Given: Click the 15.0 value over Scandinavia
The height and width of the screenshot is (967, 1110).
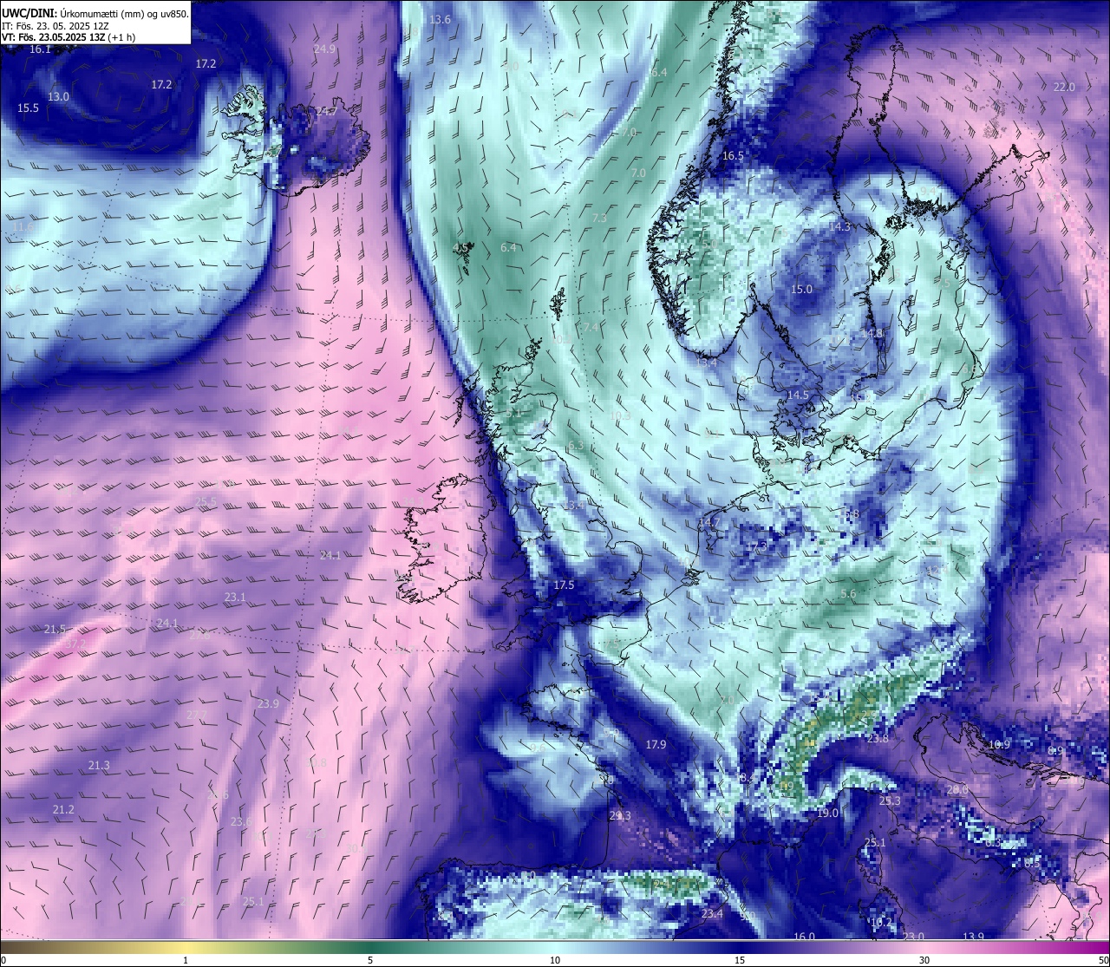Looking at the screenshot, I should pyautogui.click(x=801, y=290).
